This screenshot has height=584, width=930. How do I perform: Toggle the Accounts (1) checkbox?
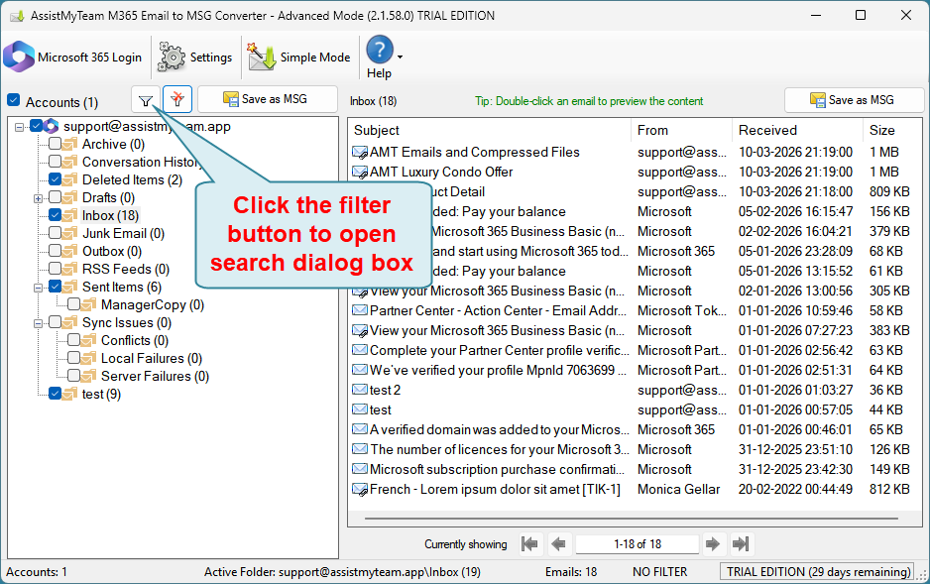14,100
